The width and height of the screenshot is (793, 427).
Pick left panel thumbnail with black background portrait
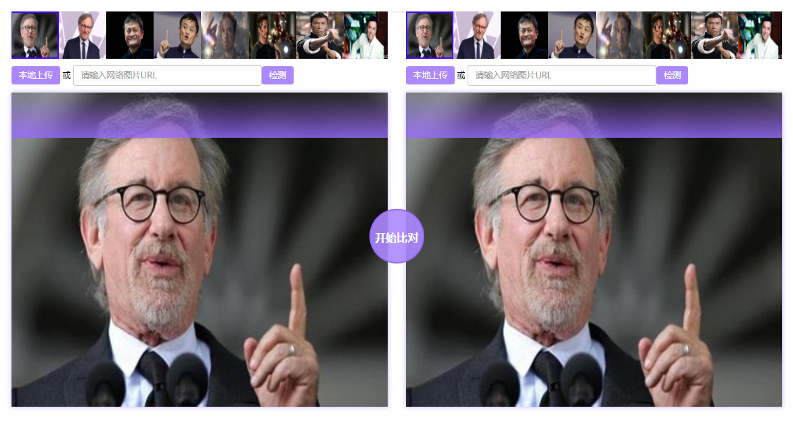pos(130,35)
